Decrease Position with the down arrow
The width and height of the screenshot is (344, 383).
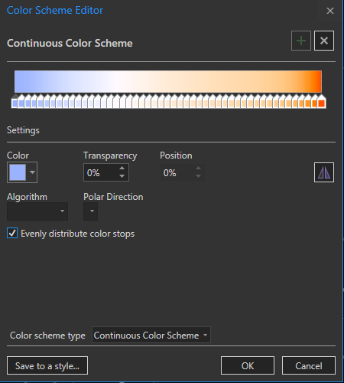(x=198, y=176)
